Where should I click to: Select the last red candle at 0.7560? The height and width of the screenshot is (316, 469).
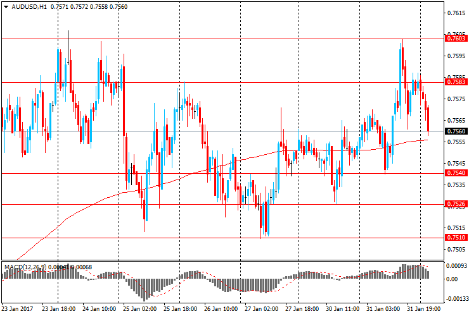[429, 120]
